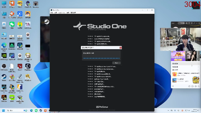Close the progress dialog with red X

pyautogui.click(x=121, y=48)
